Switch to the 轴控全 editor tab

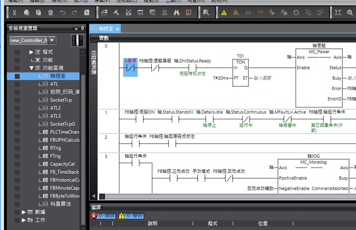pos(106,29)
